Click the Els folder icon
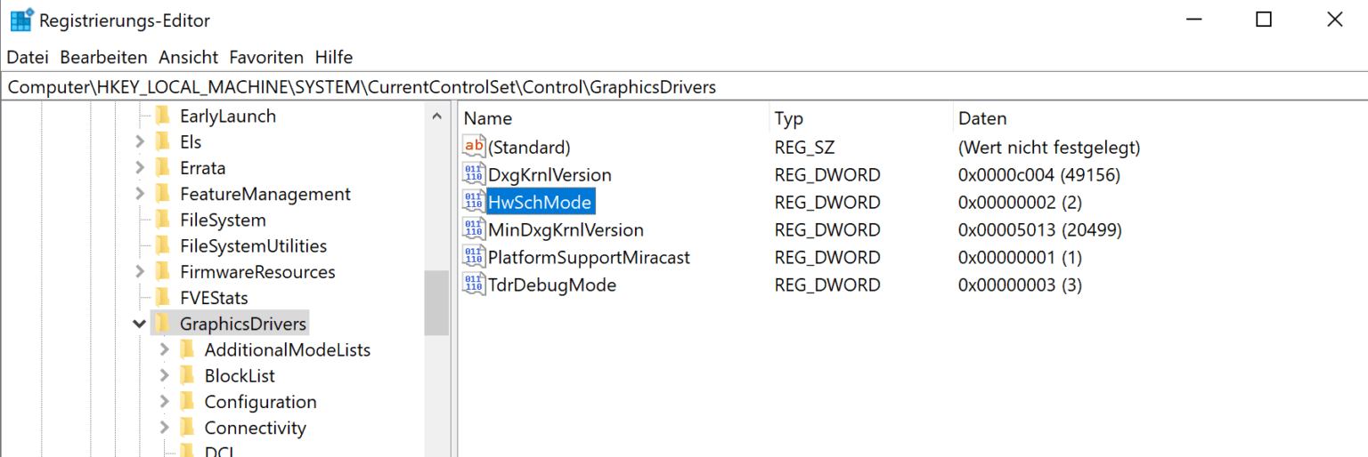The height and width of the screenshot is (457, 1368). [x=162, y=141]
